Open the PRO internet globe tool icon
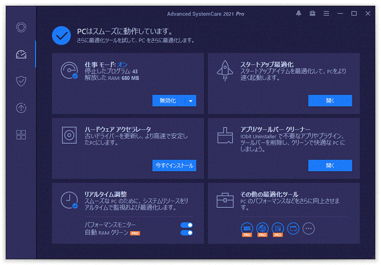The image size is (381, 265). click(x=263, y=229)
